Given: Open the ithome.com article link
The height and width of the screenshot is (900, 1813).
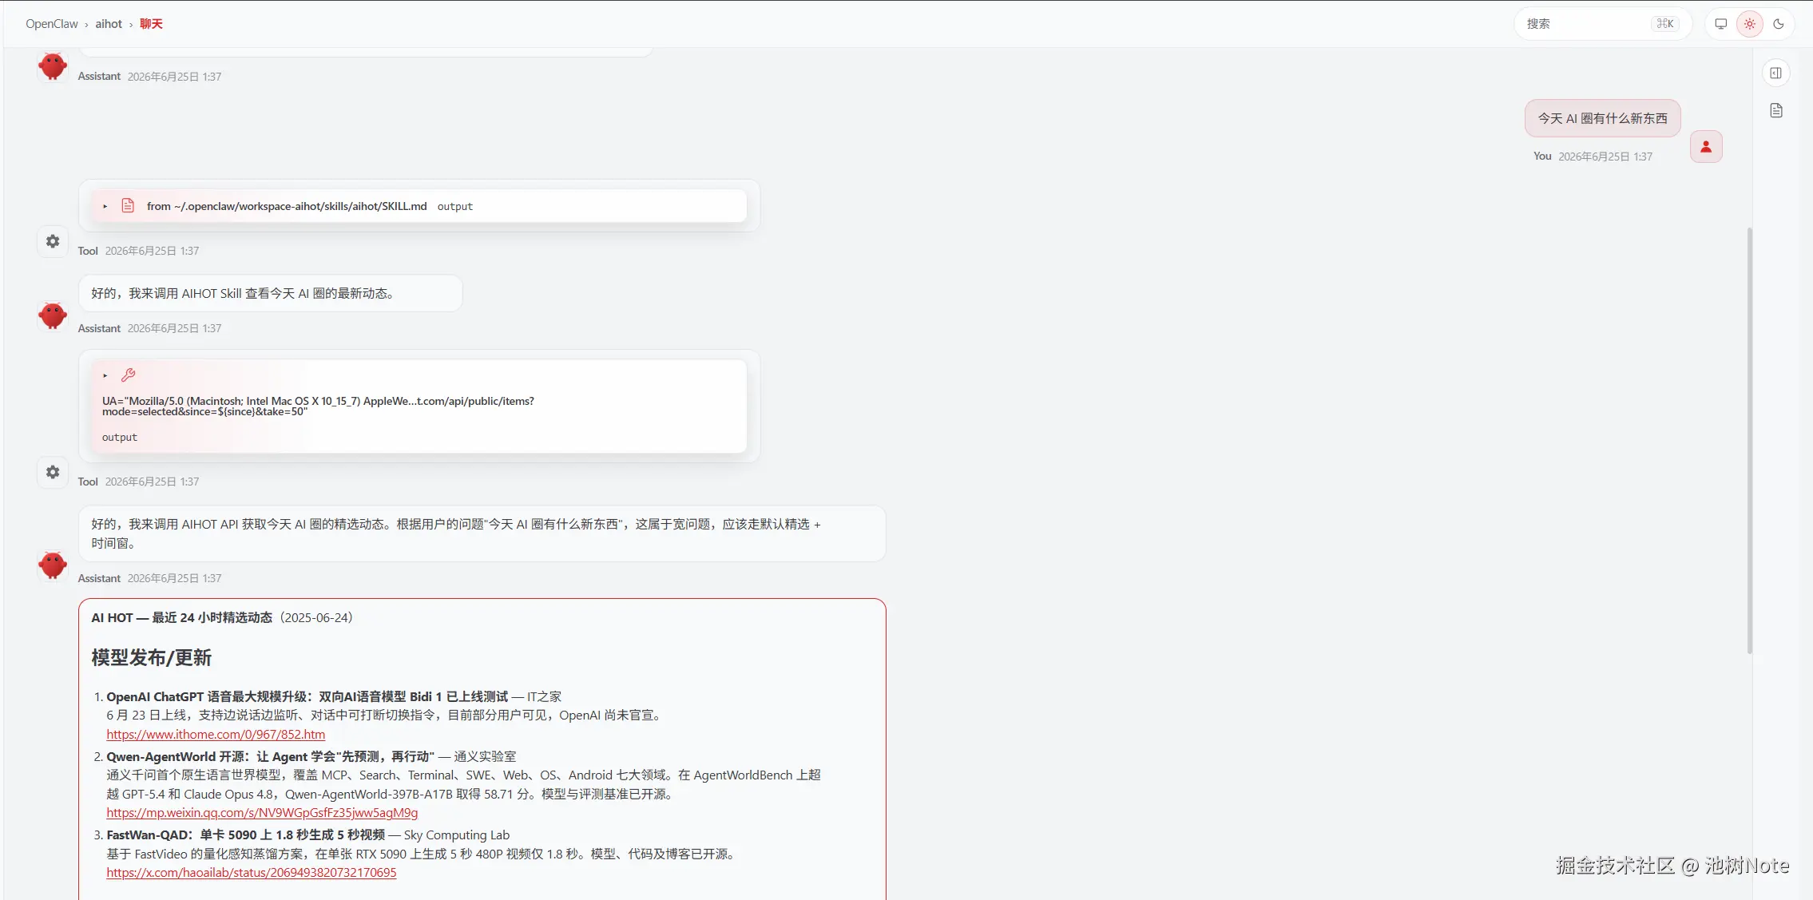Looking at the screenshot, I should click(216, 734).
